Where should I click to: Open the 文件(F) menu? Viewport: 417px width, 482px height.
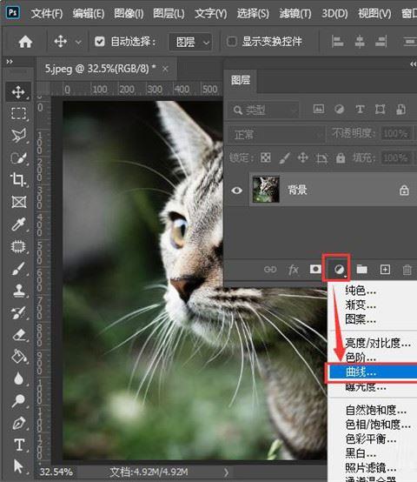click(x=47, y=14)
